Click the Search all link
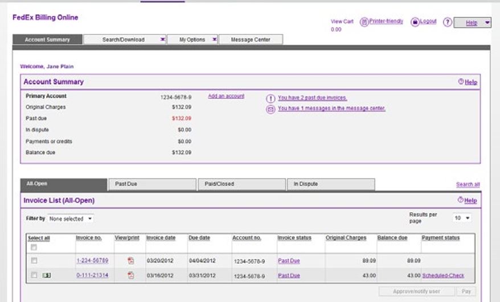The height and width of the screenshot is (302, 500). [x=468, y=184]
